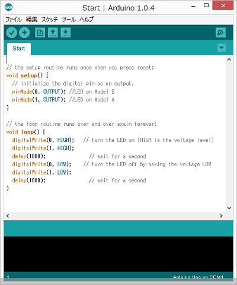Screen dimensions: 237x285
Task: Click the horizontal scroll left arrow
Action: (8, 216)
